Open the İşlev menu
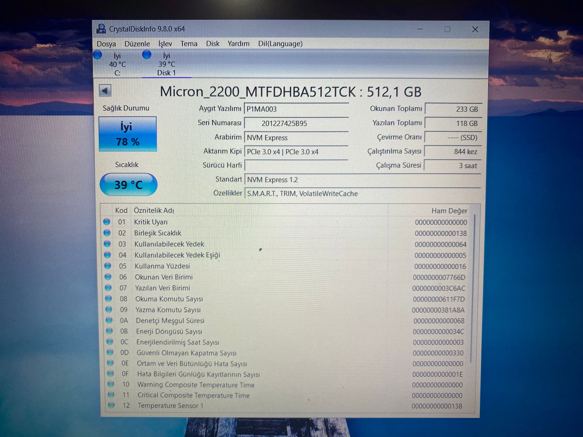 [165, 44]
